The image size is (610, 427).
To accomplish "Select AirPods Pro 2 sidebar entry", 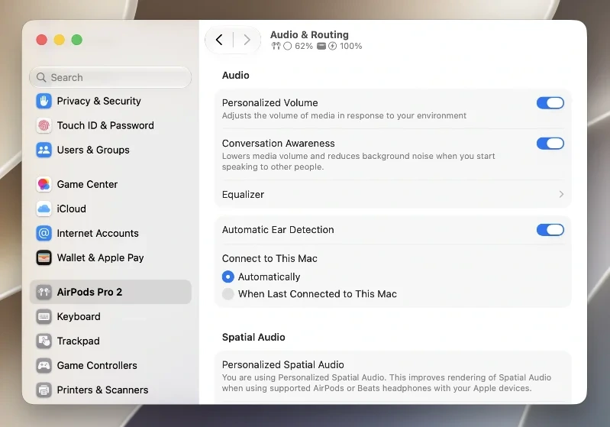I will [111, 292].
